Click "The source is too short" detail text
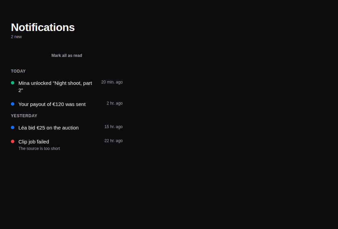This screenshot has width=338, height=229. click(x=39, y=149)
